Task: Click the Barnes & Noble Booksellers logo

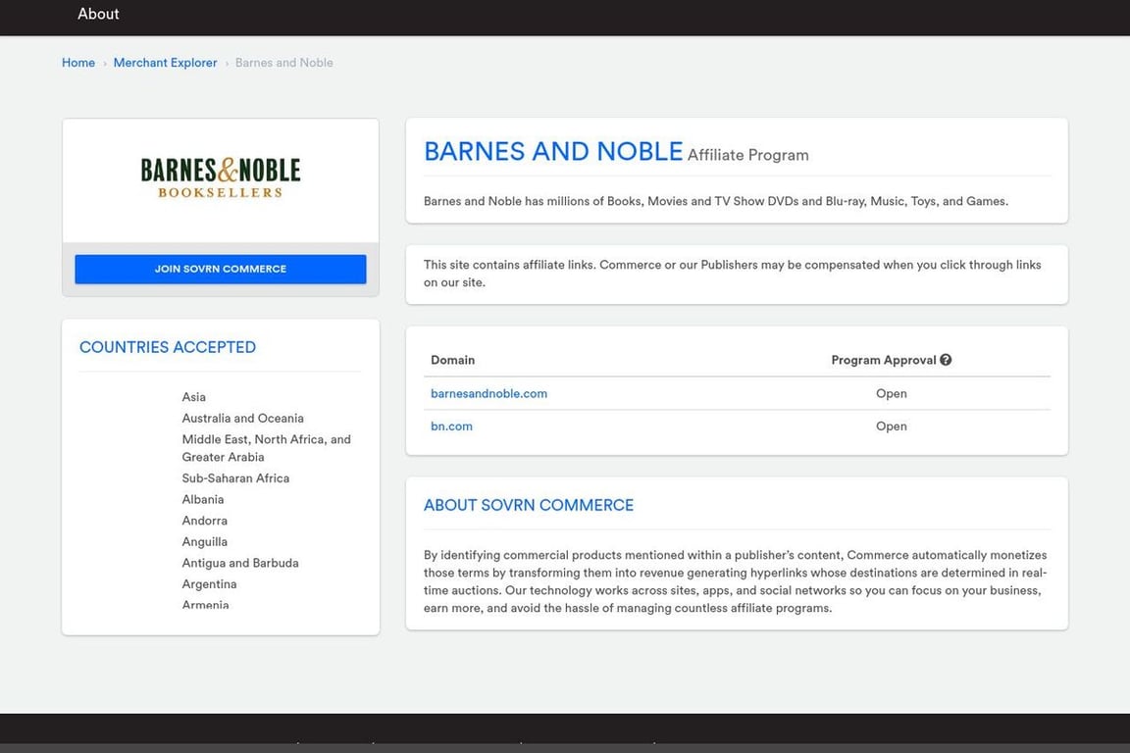Action: point(221,177)
